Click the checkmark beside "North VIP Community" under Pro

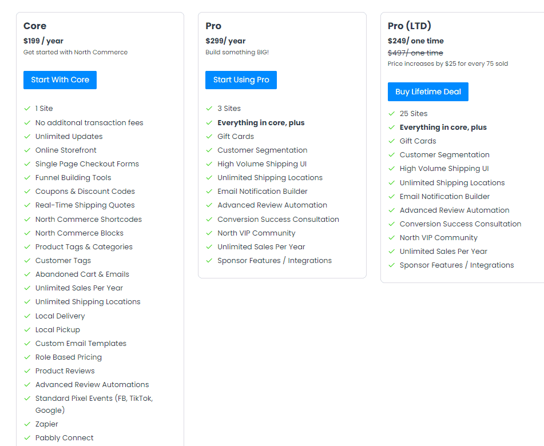[x=209, y=233]
